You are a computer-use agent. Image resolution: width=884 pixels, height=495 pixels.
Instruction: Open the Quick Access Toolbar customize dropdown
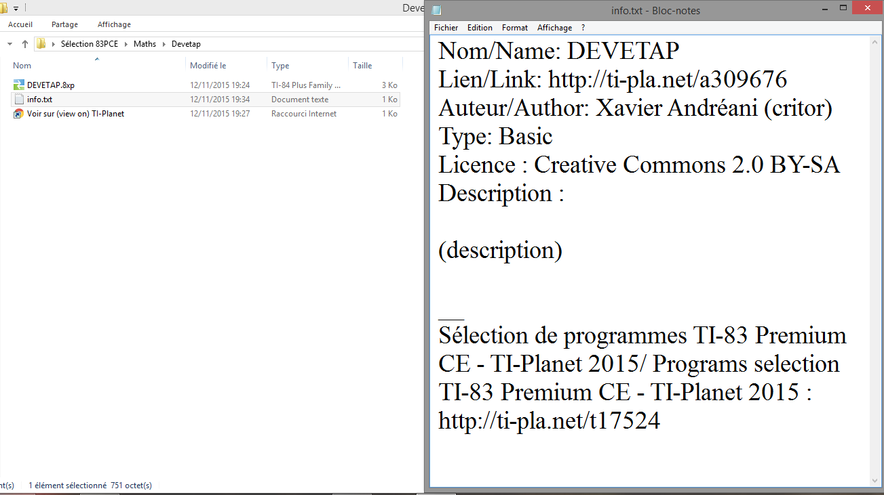16,9
